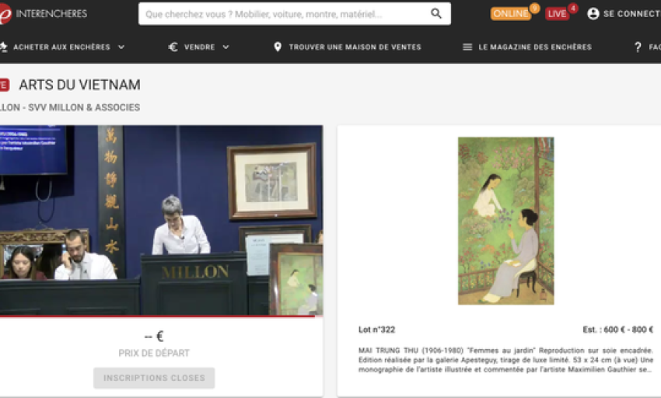Click the magazine list icon
This screenshot has width=661, height=398.
pyautogui.click(x=467, y=47)
